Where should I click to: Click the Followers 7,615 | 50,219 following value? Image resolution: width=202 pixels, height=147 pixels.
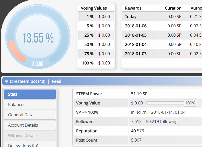(154, 121)
